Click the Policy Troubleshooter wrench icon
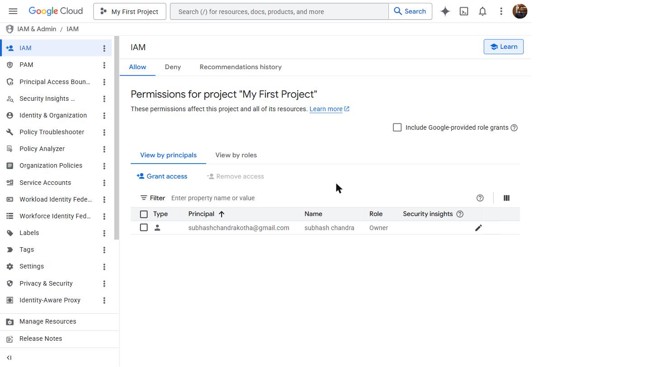This screenshot has width=672, height=367. [x=10, y=132]
